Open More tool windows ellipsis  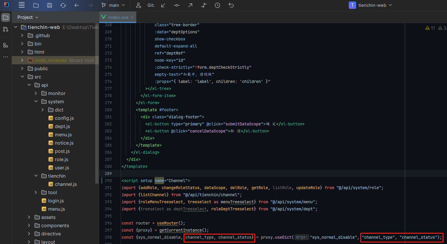click(x=6, y=57)
